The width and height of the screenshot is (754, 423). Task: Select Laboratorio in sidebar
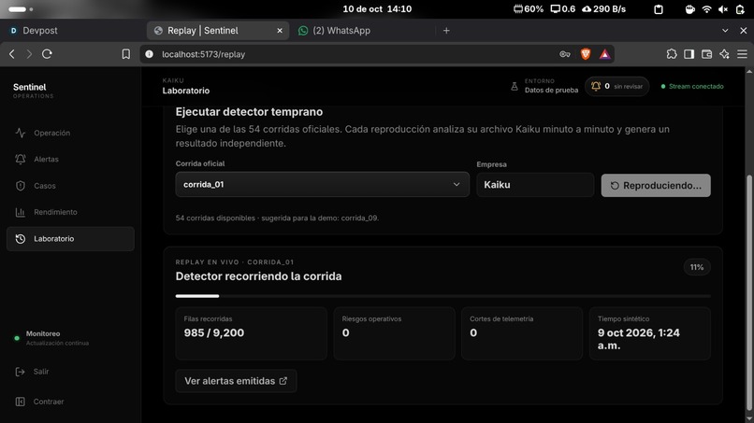70,239
